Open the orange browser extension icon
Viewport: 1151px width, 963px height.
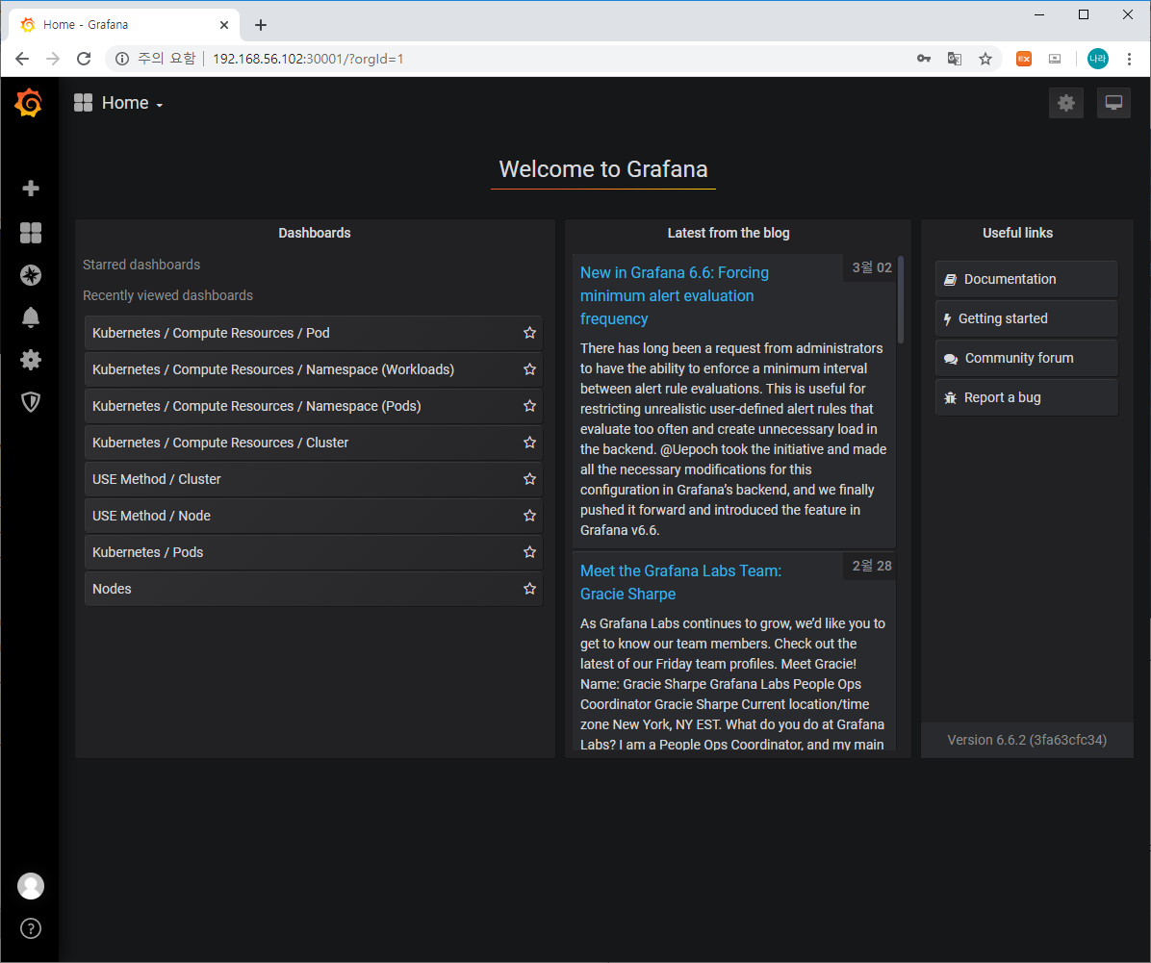point(1023,59)
